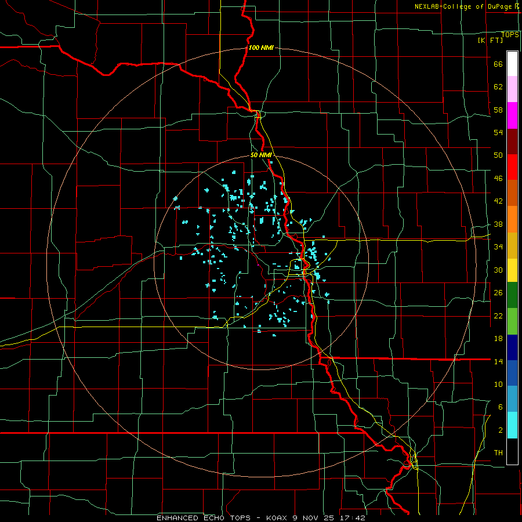Click the '38' legend value

coord(498,224)
